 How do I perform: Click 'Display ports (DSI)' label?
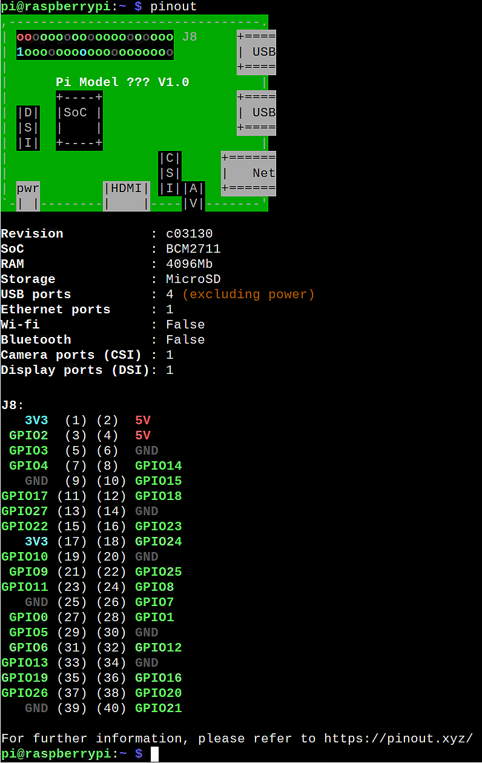[x=75, y=370]
